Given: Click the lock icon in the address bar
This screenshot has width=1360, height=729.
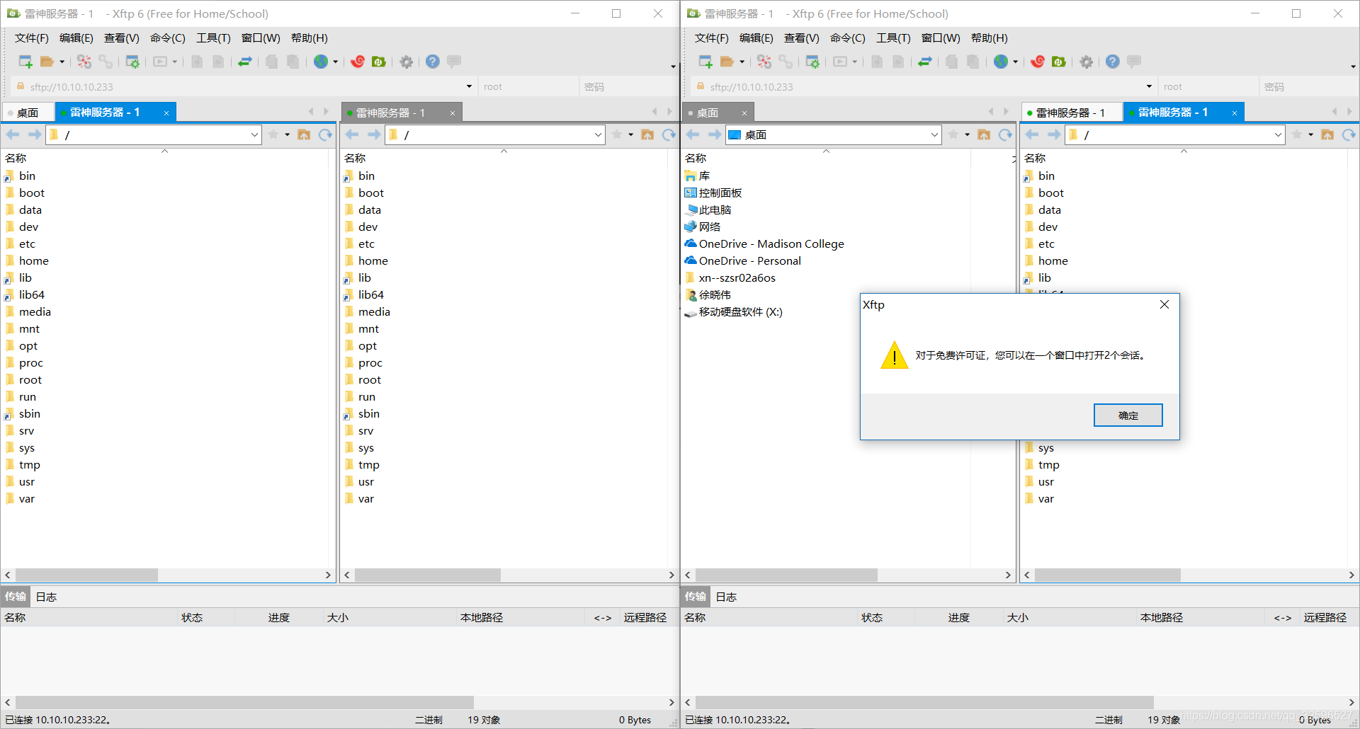Looking at the screenshot, I should (x=20, y=86).
